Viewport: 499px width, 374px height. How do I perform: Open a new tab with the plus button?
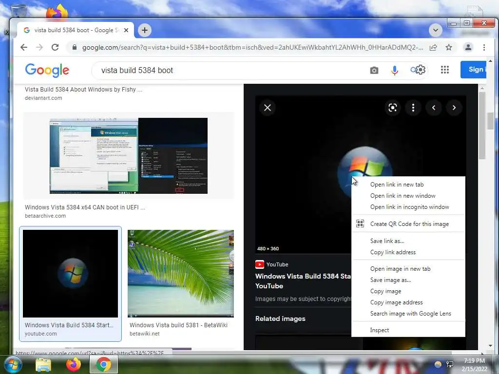(x=144, y=30)
